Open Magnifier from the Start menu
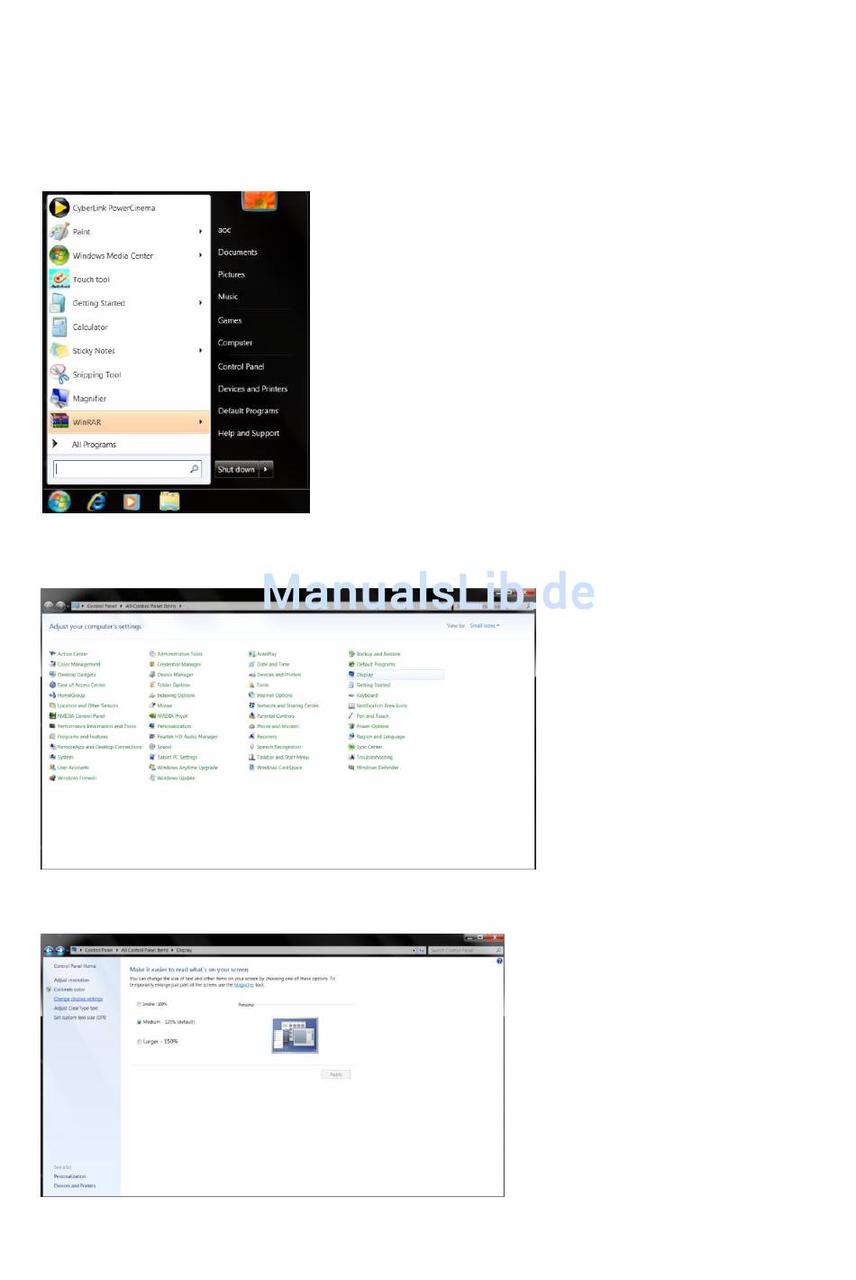Screen dimensions: 856x1280 pyautogui.click(x=89, y=398)
